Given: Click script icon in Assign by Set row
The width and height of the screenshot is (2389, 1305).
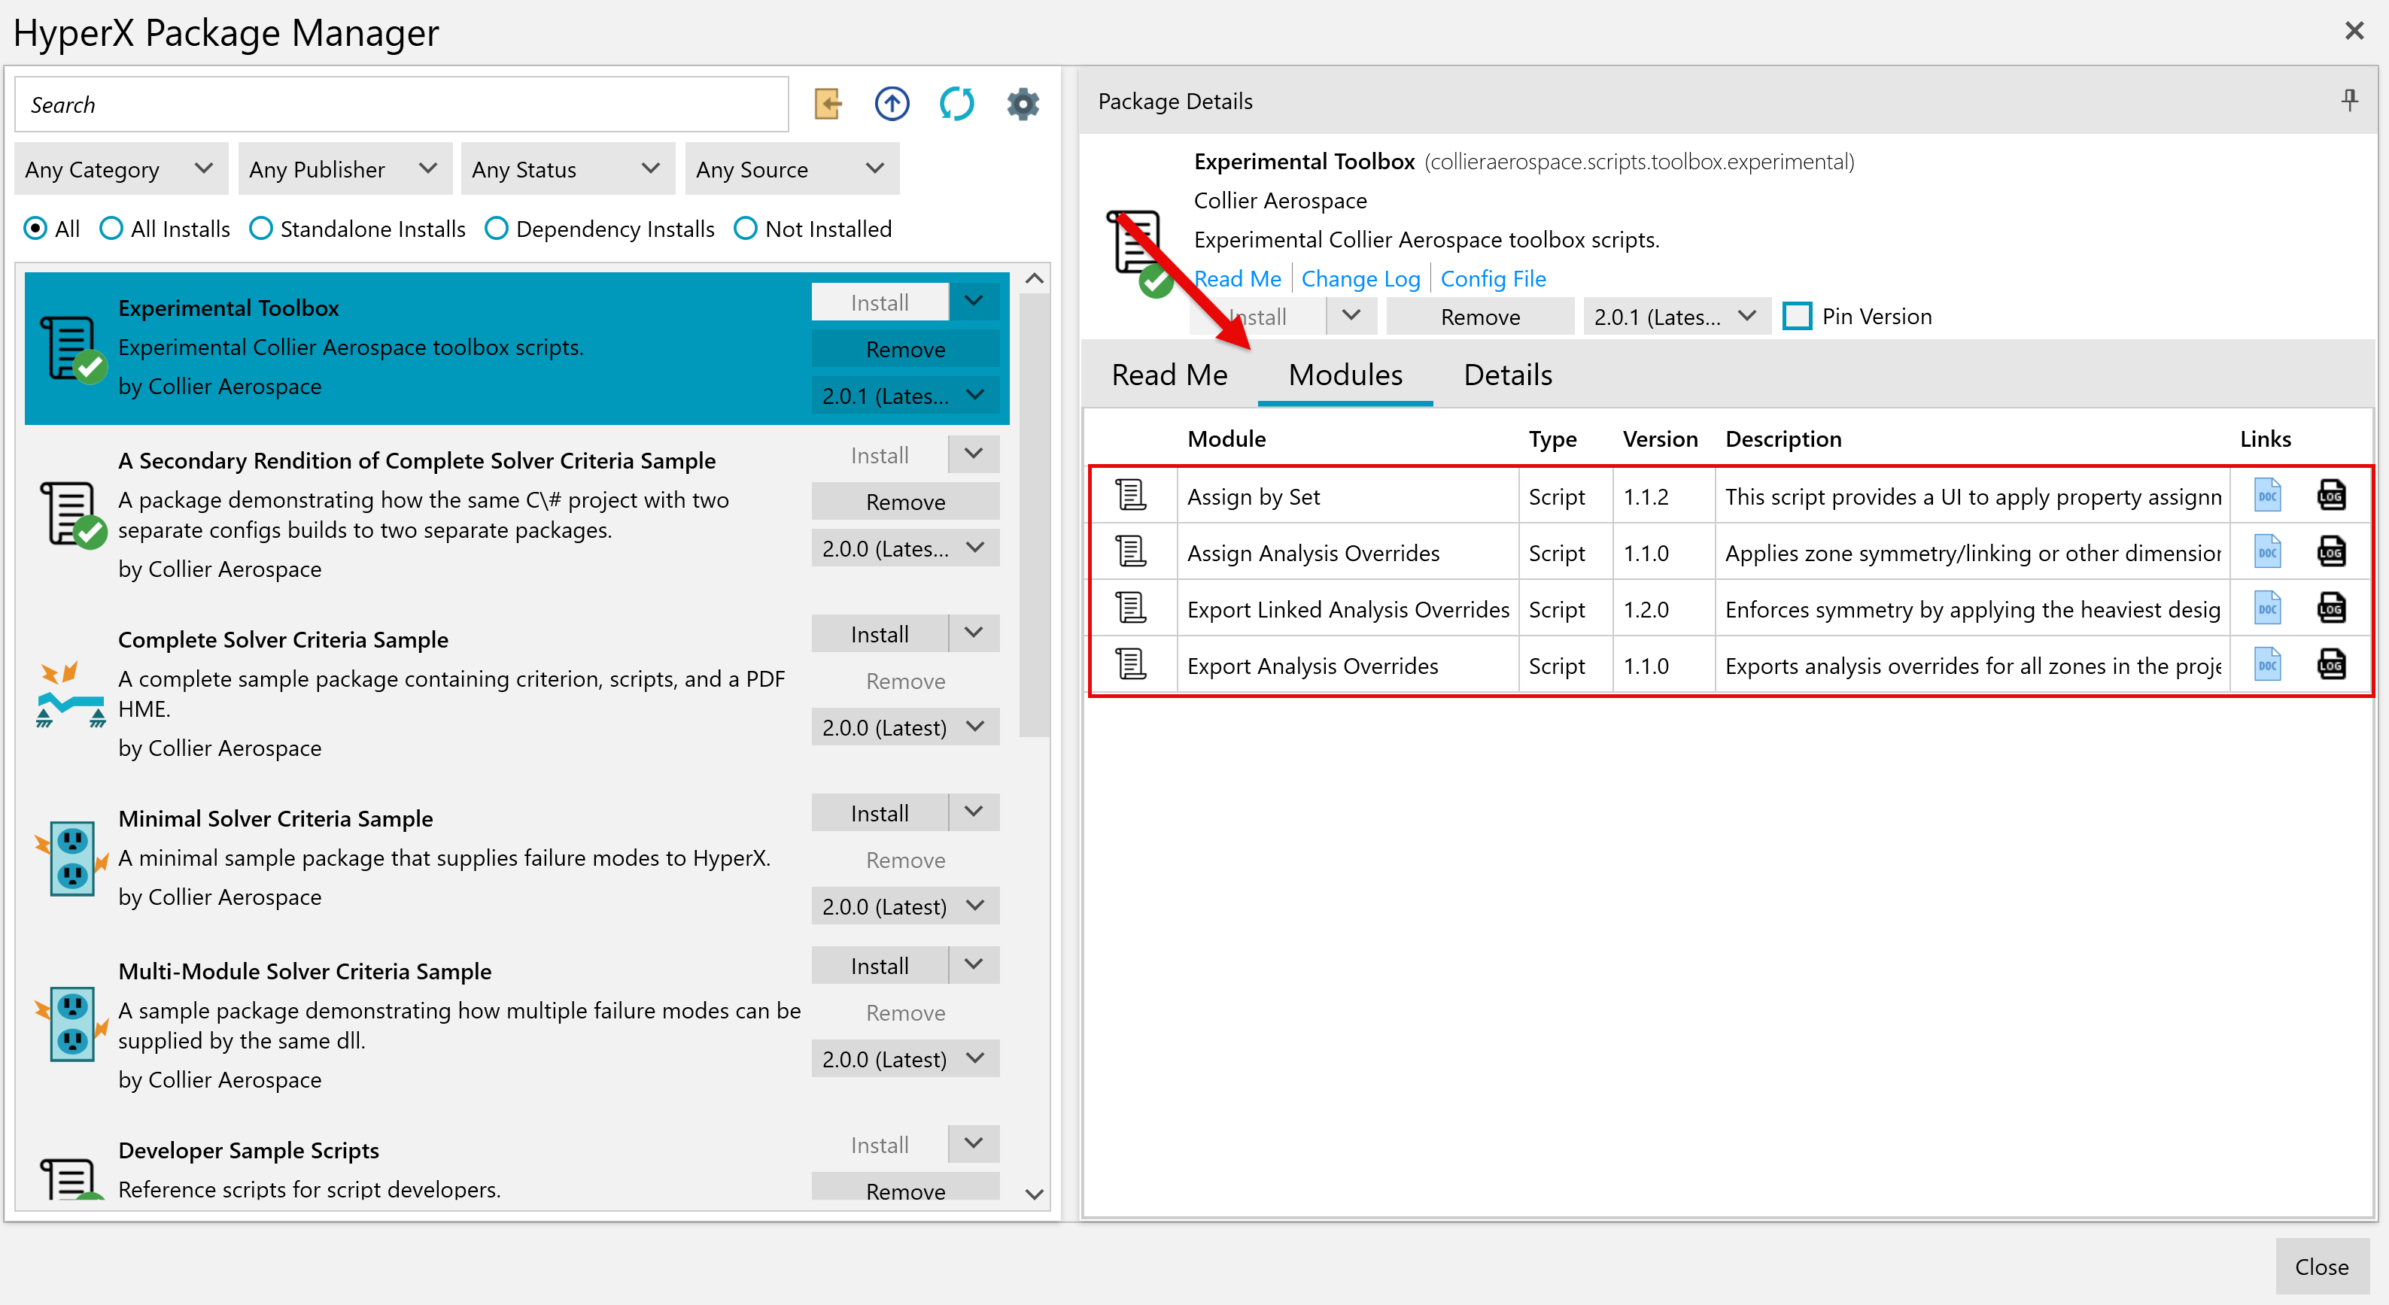Looking at the screenshot, I should coord(1130,496).
